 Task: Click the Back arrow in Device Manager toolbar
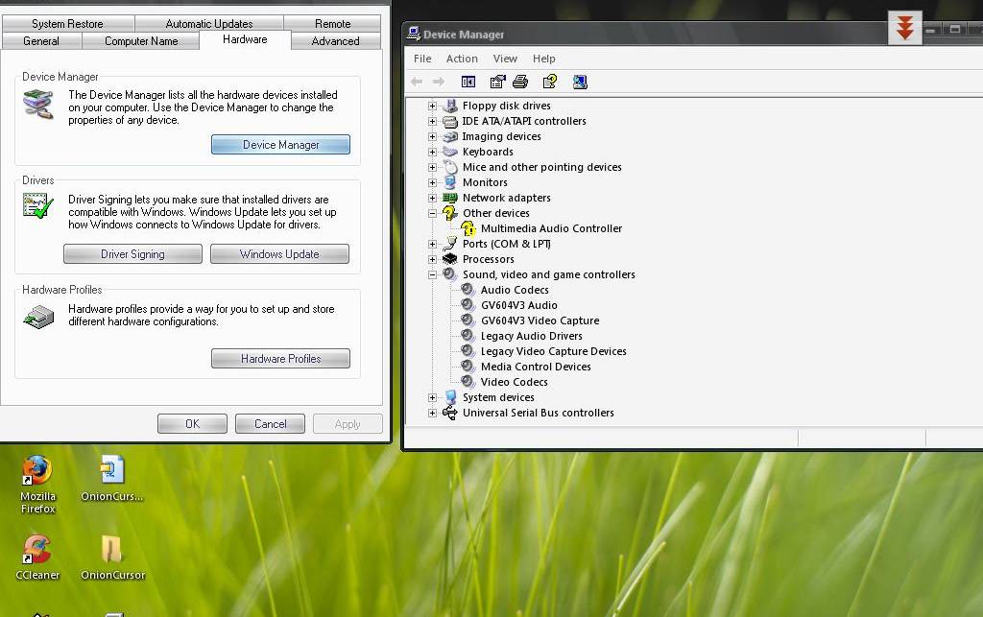(x=417, y=82)
